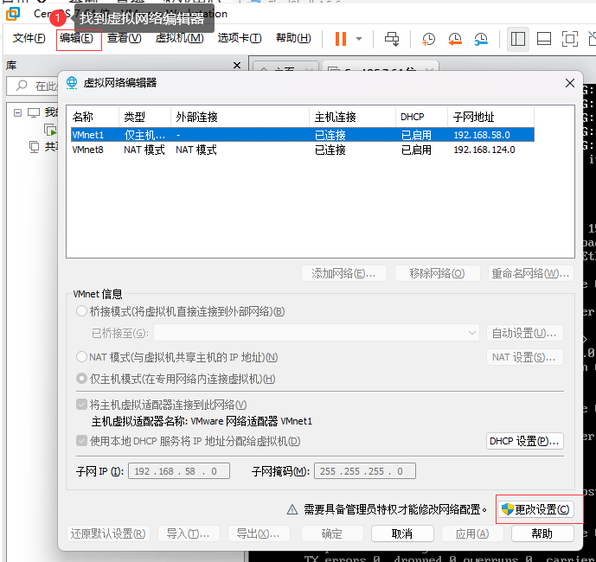
Task: Click the 应用(A) button
Action: coord(472,533)
